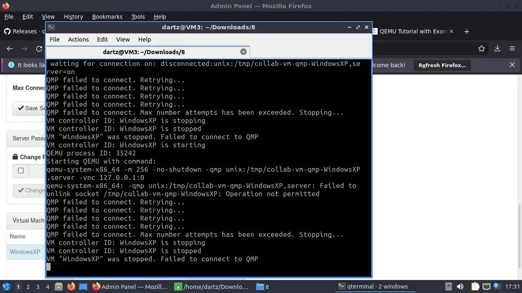The height and width of the screenshot is (293, 522).
Task: Dismiss the Firefox notification bar
Action: point(512,65)
